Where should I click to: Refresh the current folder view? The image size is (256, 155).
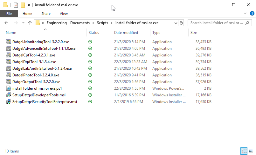coord(181,23)
